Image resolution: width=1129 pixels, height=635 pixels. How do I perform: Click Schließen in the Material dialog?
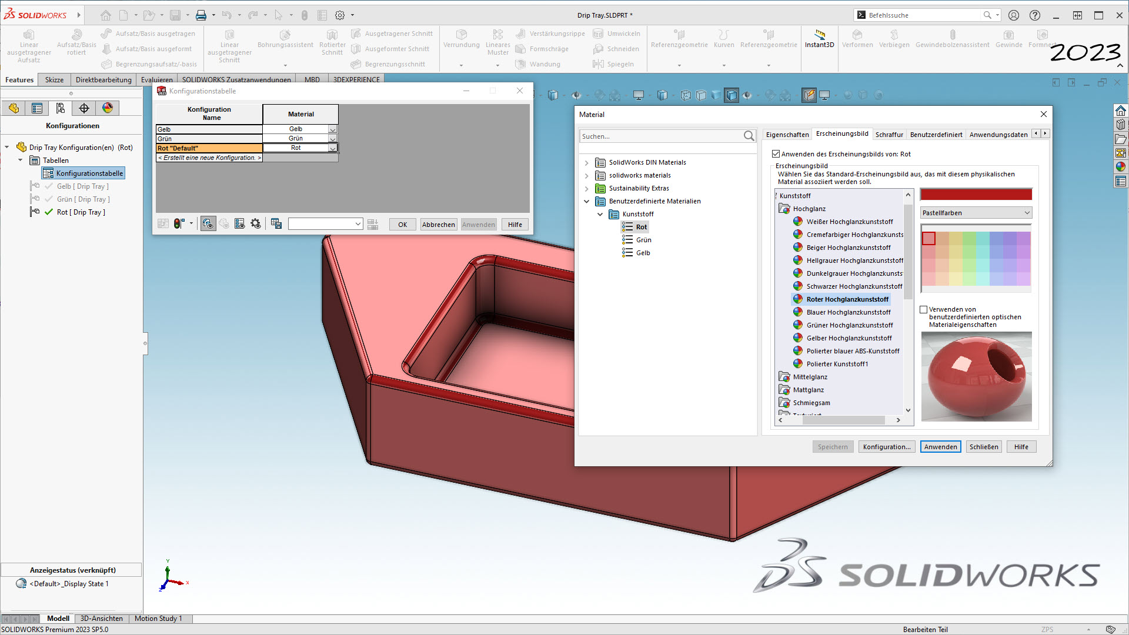coord(984,447)
